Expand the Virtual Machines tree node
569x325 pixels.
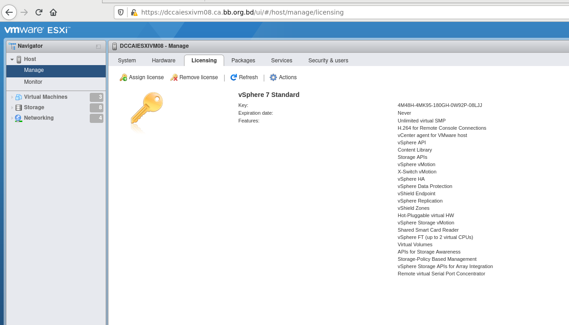[x=12, y=97]
